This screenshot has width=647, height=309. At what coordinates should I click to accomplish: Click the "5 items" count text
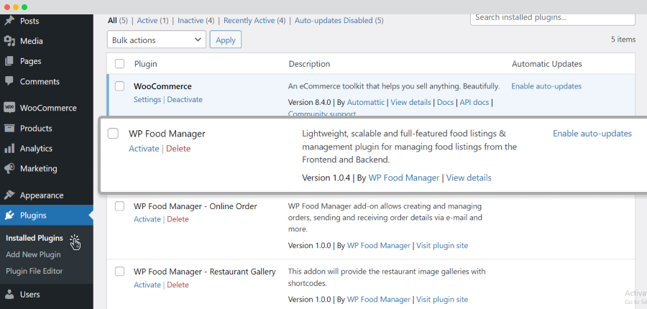(623, 40)
